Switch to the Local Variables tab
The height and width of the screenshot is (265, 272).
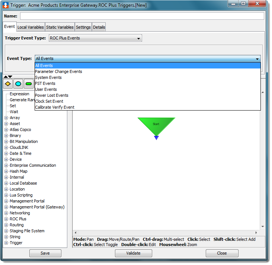(x=31, y=27)
